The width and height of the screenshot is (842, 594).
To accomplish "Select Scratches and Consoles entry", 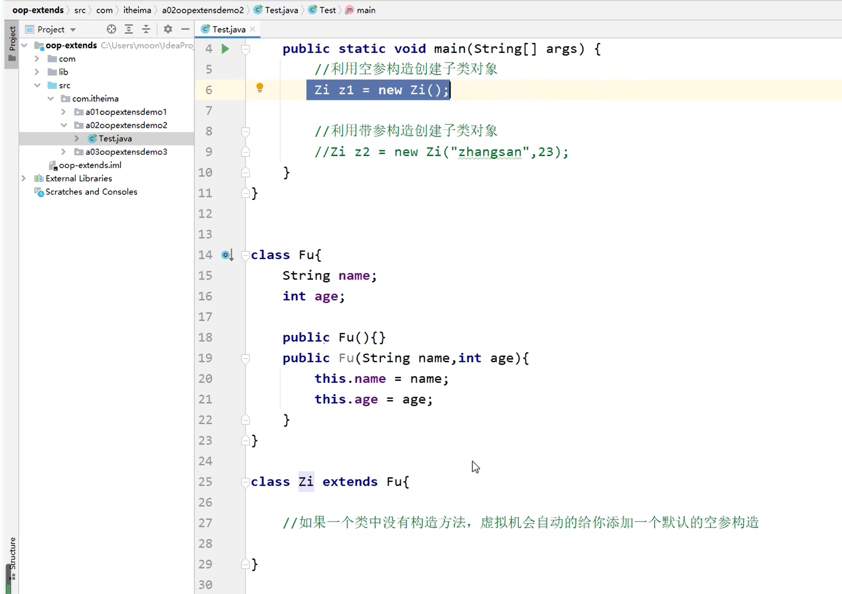I will pos(91,192).
